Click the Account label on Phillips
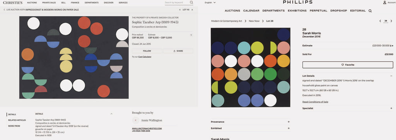The image size is (396, 140). [391, 3]
